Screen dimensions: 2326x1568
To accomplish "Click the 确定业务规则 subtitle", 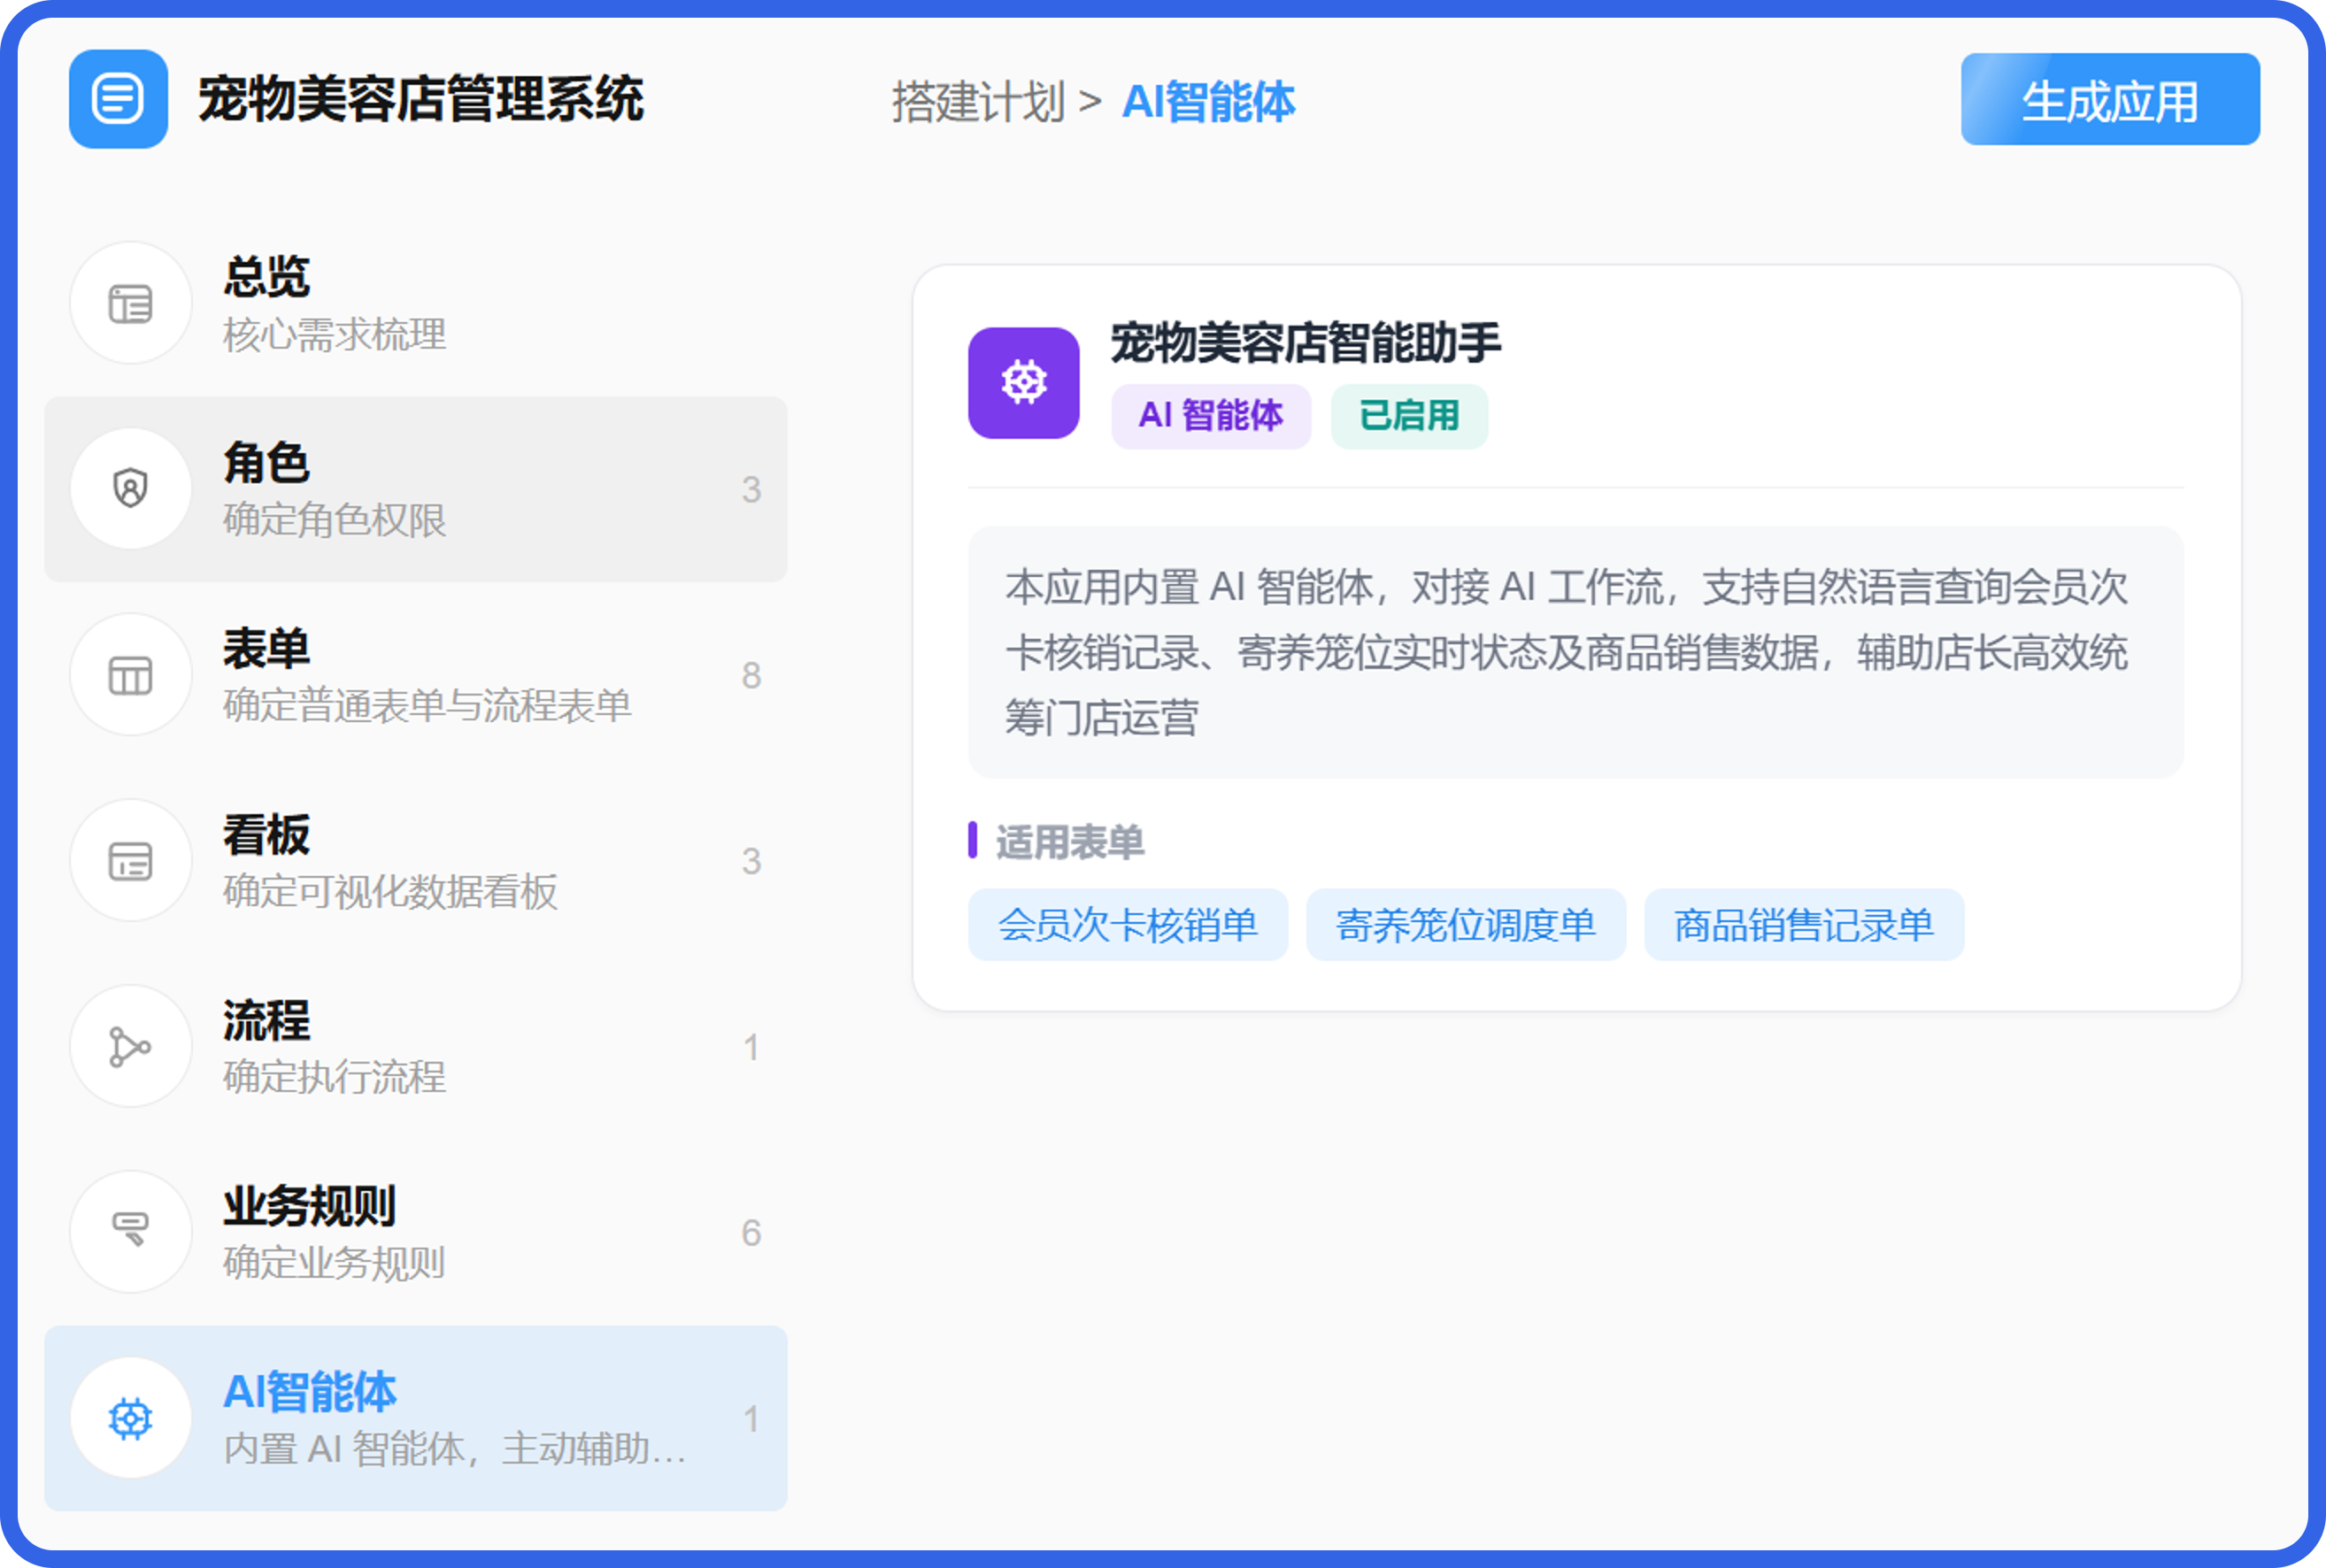I will tap(335, 1263).
